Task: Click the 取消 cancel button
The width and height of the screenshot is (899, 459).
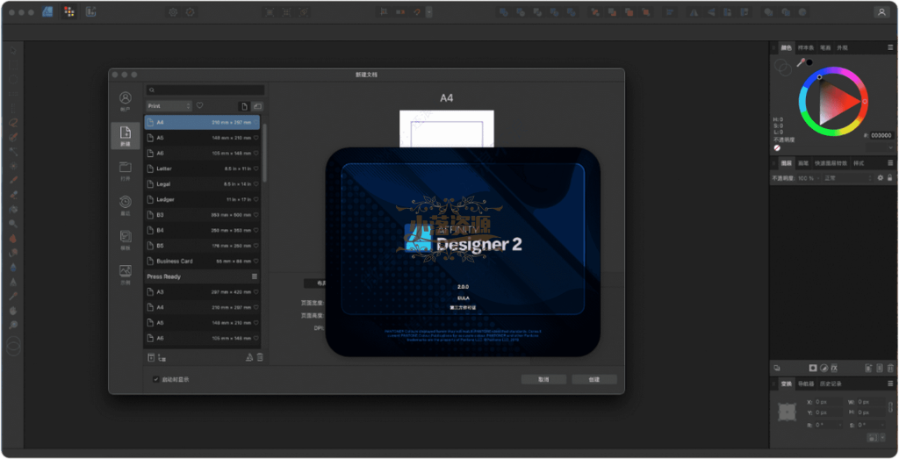Action: (543, 379)
